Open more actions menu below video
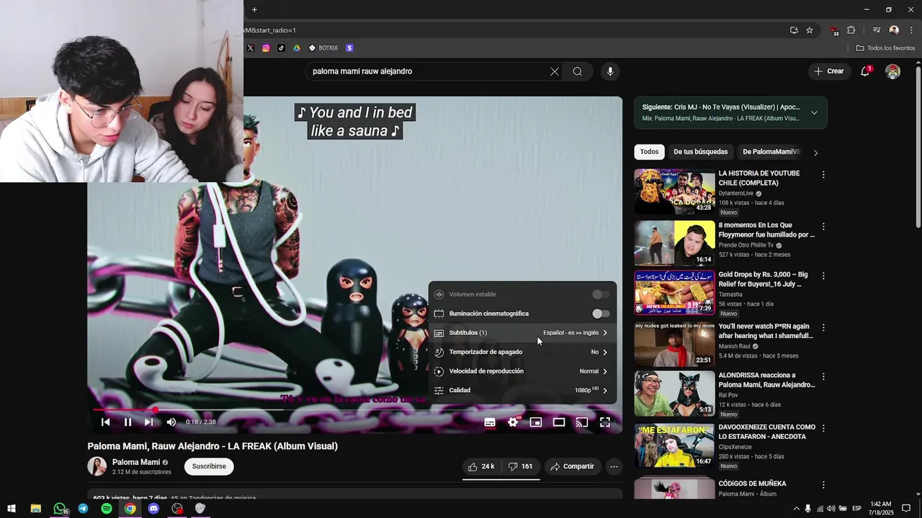Screen dimensions: 922x518 (x=614, y=466)
